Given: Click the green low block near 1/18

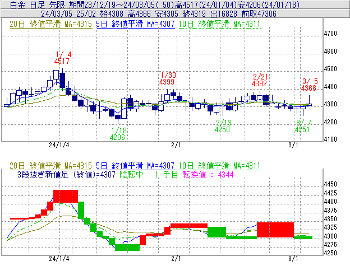Looking at the screenshot, I should click(127, 248).
